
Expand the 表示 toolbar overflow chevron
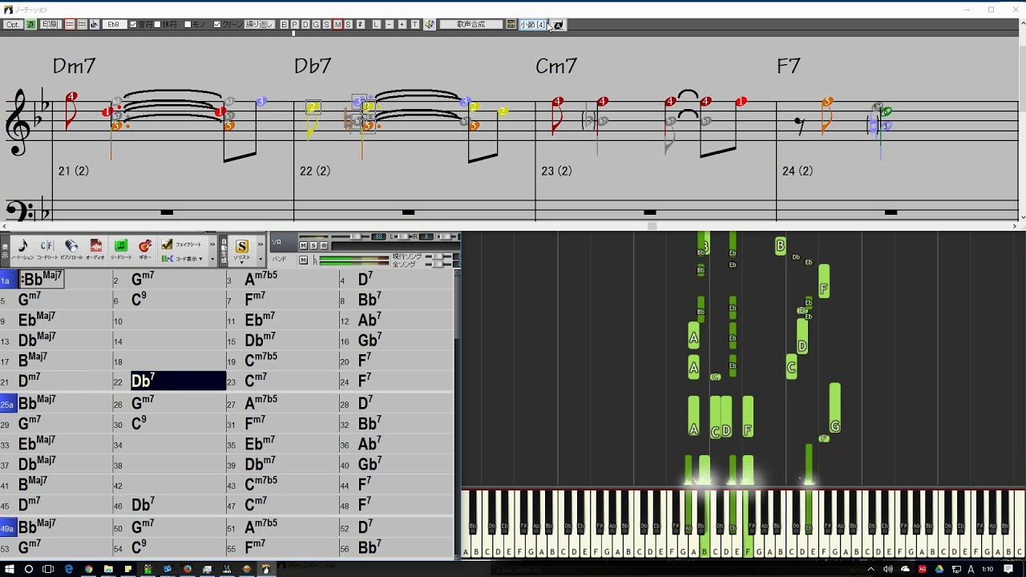(212, 244)
